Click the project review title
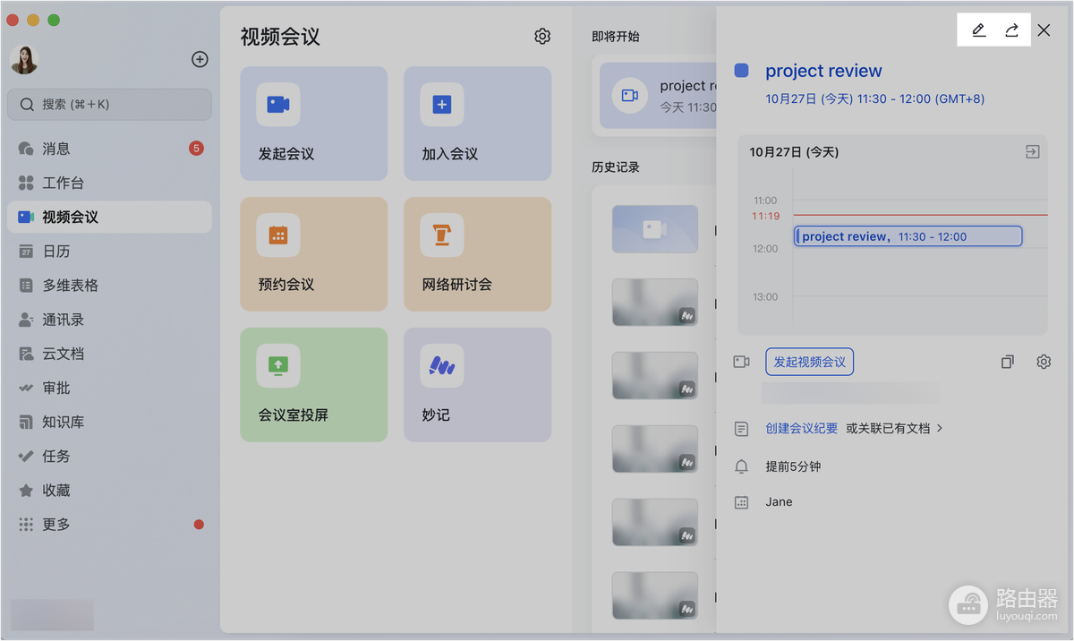Screen dimensions: 1074x641 [823, 71]
